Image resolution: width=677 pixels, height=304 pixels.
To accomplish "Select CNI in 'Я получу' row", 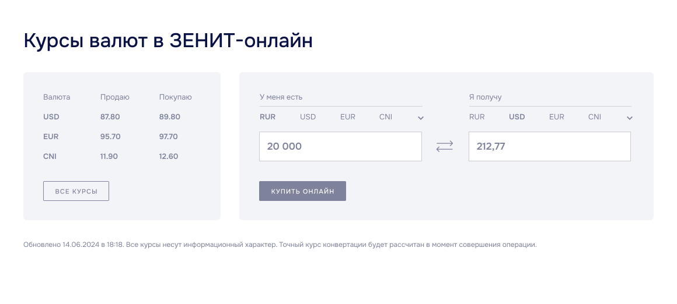I will (595, 117).
